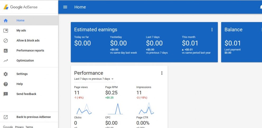This screenshot has width=262, height=128.
Task: Click the Yesterday earnings label
Action: point(116,37)
